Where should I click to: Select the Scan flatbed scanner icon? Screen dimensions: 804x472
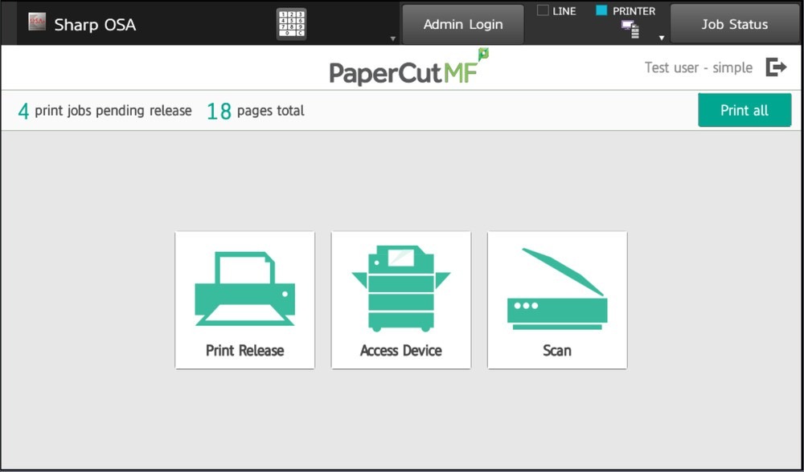556,290
